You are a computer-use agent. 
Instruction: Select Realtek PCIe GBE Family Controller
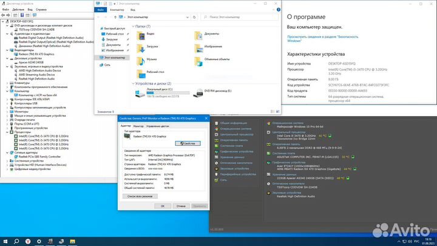[x=39, y=157]
